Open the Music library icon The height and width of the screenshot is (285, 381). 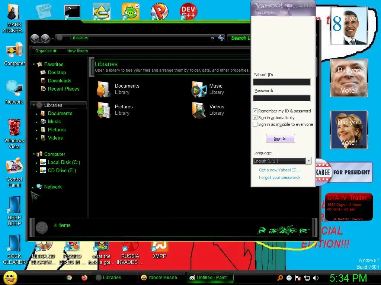tap(199, 89)
